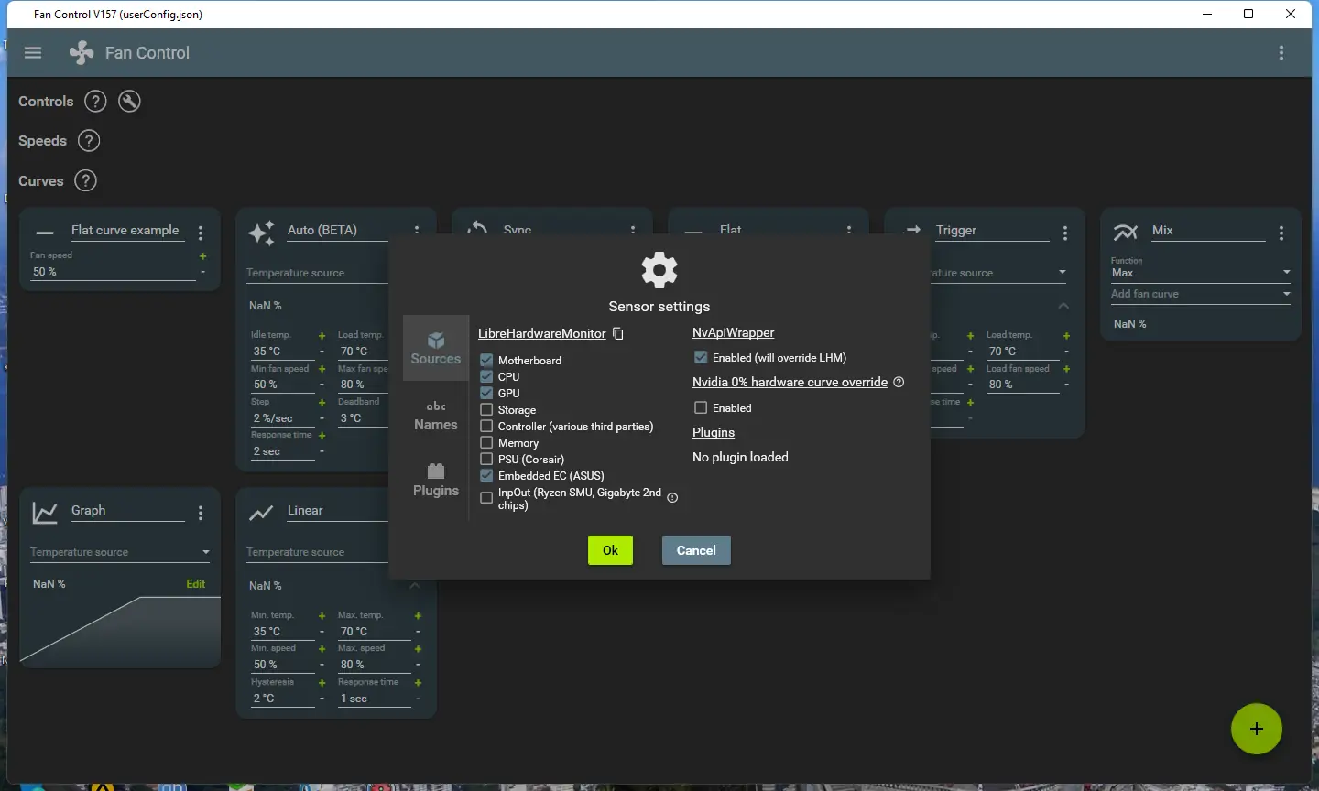Enable Controller (various third parties) checkbox
The image size is (1319, 791).
pos(486,426)
